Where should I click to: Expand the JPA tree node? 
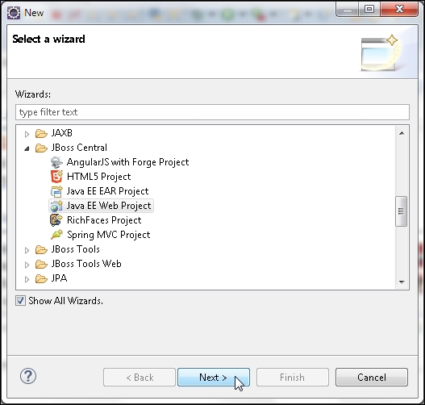[x=27, y=279]
